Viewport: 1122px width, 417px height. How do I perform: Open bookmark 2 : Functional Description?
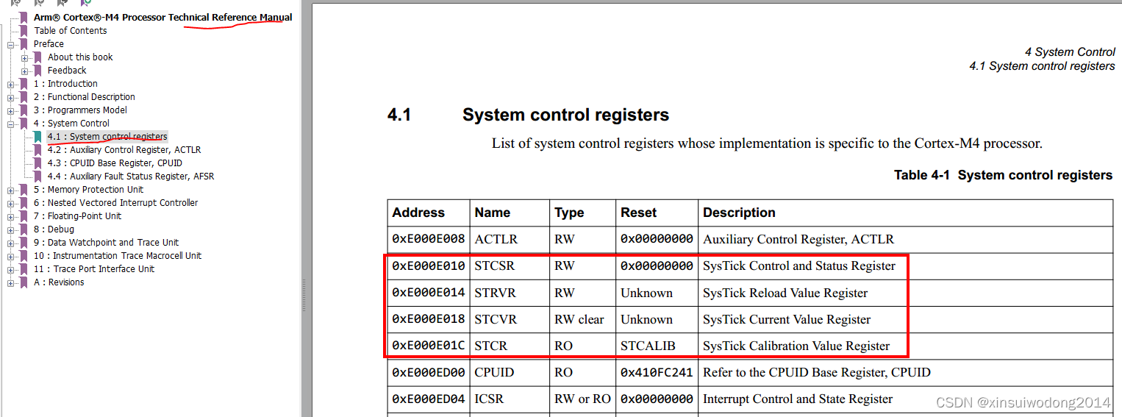tap(85, 97)
